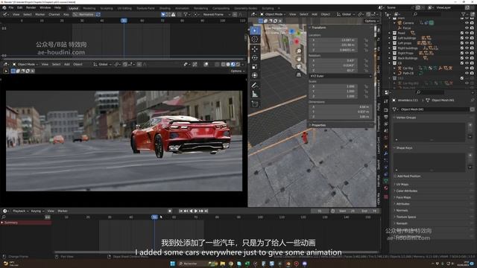Uncheck the Right buildings collection checkbox

point(462,48)
